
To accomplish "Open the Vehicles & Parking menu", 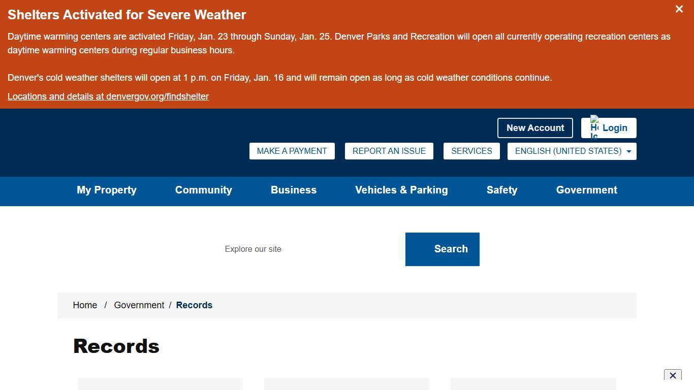I will [x=401, y=190].
